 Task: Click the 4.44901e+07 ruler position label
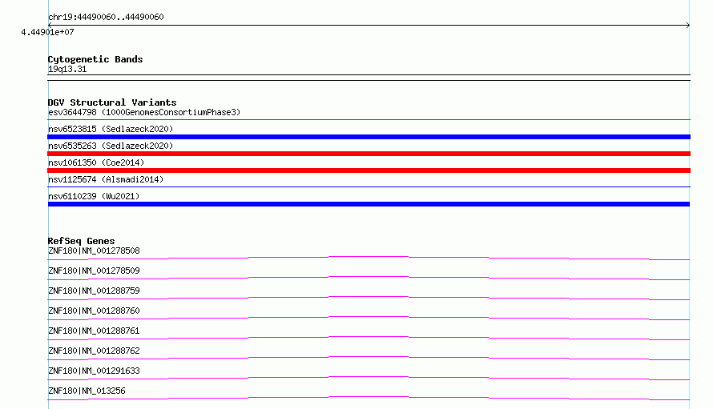coord(47,32)
